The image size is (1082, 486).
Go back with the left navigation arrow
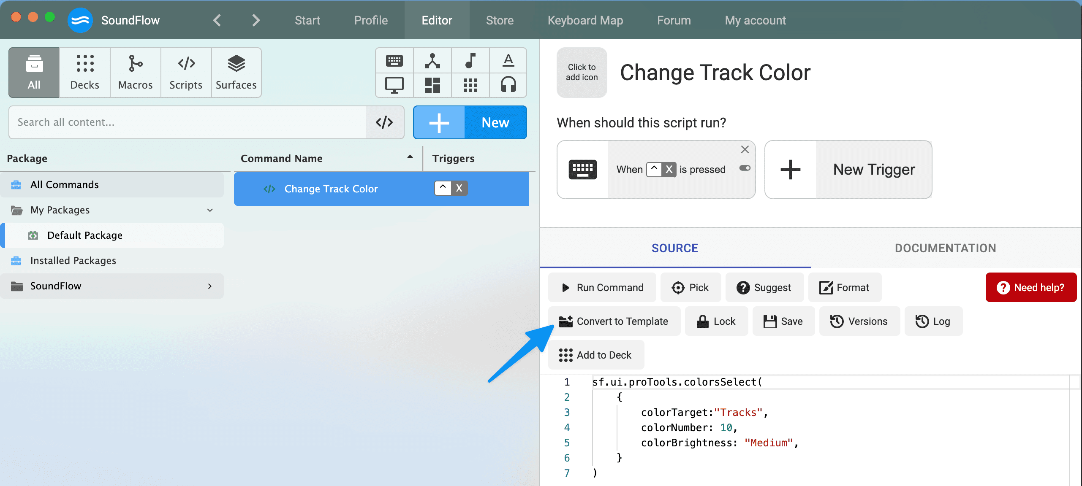point(217,20)
